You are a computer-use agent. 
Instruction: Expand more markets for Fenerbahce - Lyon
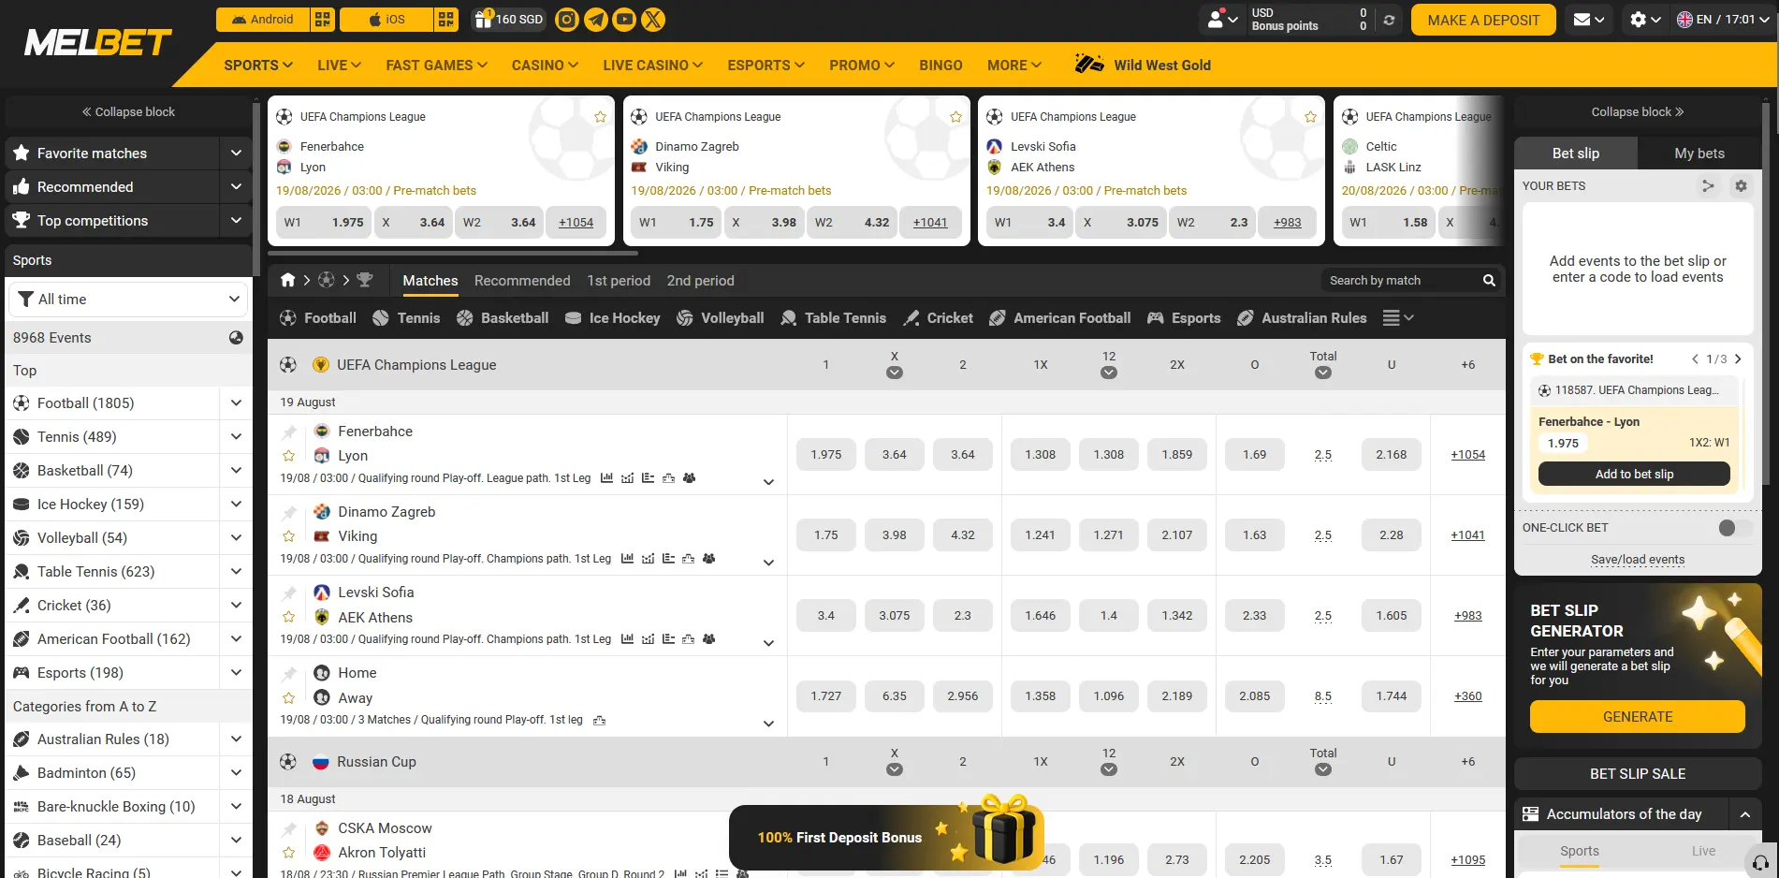(x=768, y=482)
